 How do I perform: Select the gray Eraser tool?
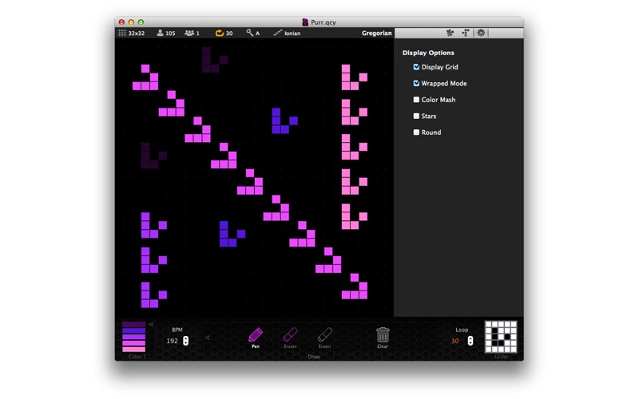(x=325, y=338)
